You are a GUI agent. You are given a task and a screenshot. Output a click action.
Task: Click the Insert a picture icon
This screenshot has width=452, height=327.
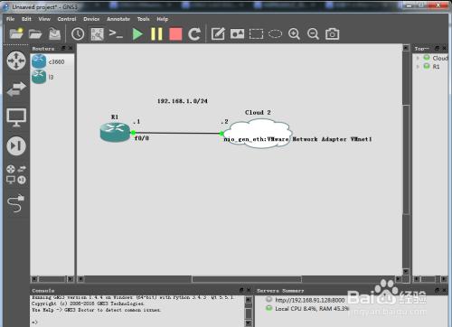click(x=237, y=33)
